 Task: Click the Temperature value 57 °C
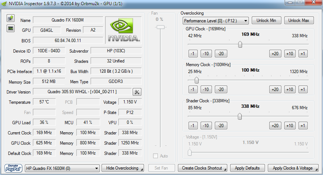point(44,102)
